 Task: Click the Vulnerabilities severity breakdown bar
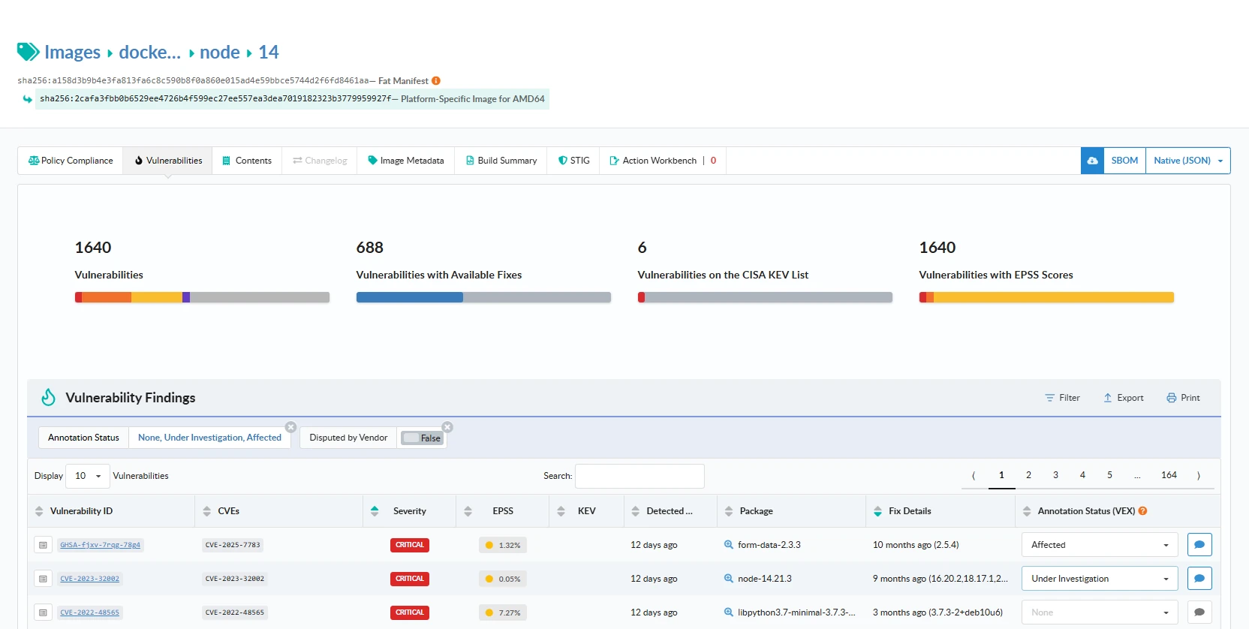[202, 297]
